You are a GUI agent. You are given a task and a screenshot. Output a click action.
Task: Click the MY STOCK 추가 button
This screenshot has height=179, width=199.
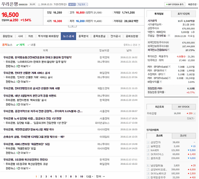pos(175,4)
